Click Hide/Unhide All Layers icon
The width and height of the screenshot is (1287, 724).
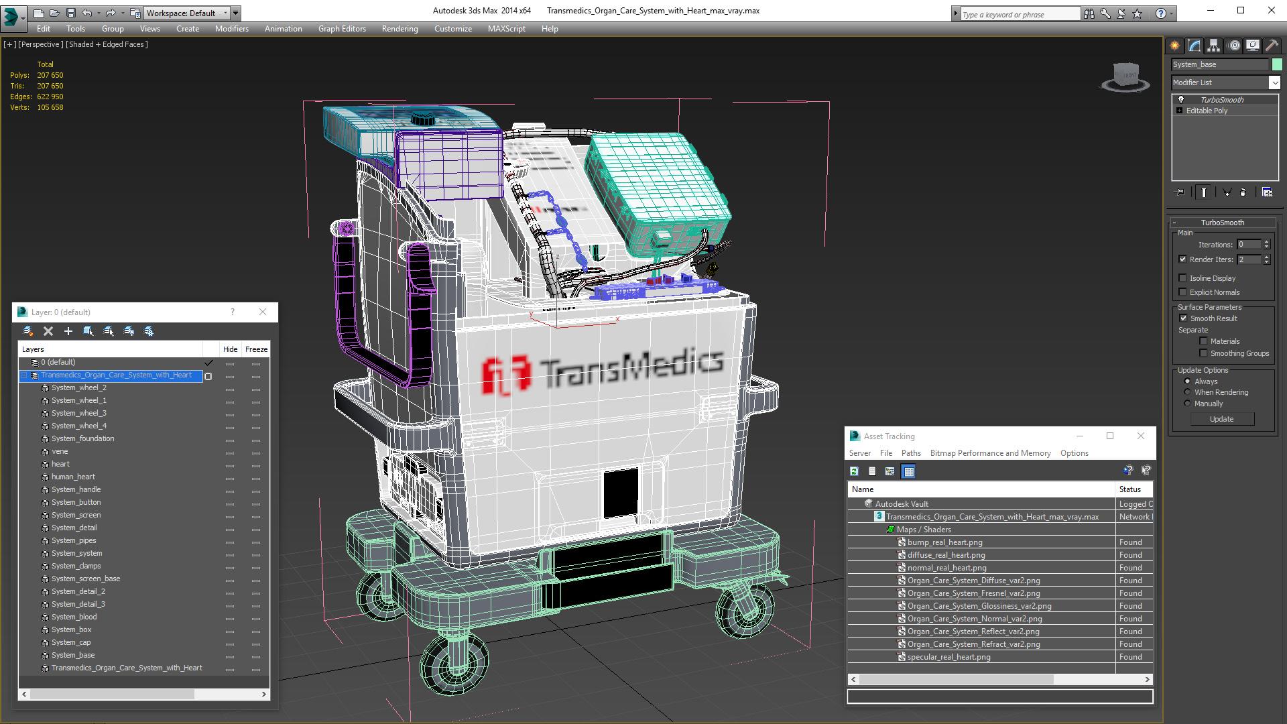[129, 331]
